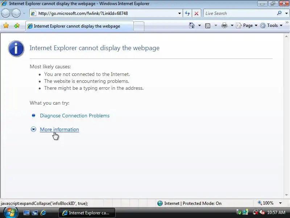Select the 'Internet Explorer cannot display' tab

[x=79, y=26]
